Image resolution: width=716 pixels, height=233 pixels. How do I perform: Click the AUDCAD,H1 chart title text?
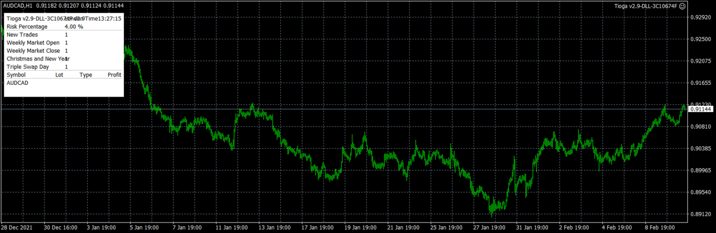[17, 6]
